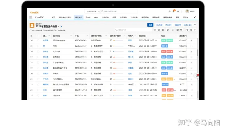Check the checkbox for row 19

coord(38,68)
